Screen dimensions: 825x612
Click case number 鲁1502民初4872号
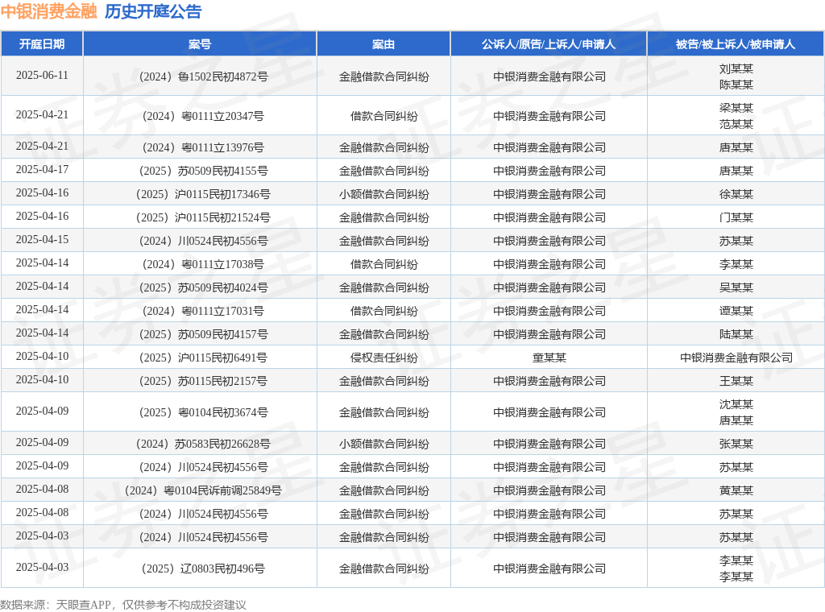[204, 76]
